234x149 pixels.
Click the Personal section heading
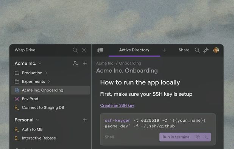(24, 120)
